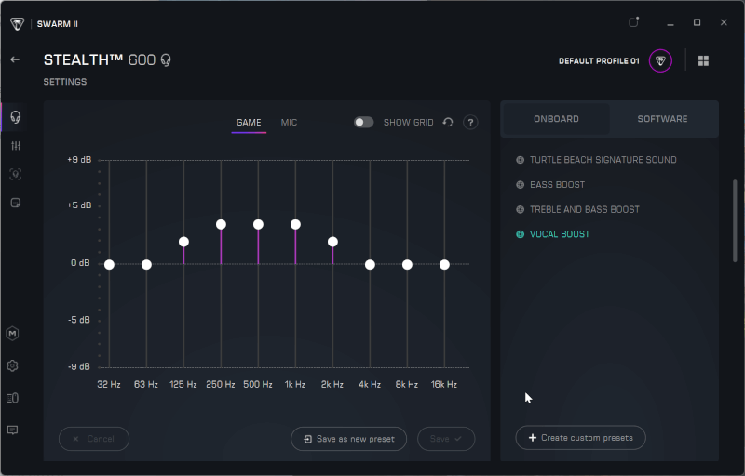Open the feedback chat sidebar icon
Image resolution: width=745 pixels, height=476 pixels.
pyautogui.click(x=13, y=430)
